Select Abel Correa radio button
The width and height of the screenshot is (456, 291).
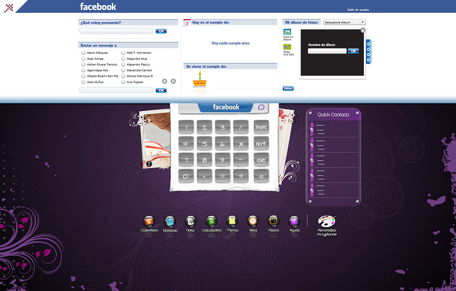[84, 59]
